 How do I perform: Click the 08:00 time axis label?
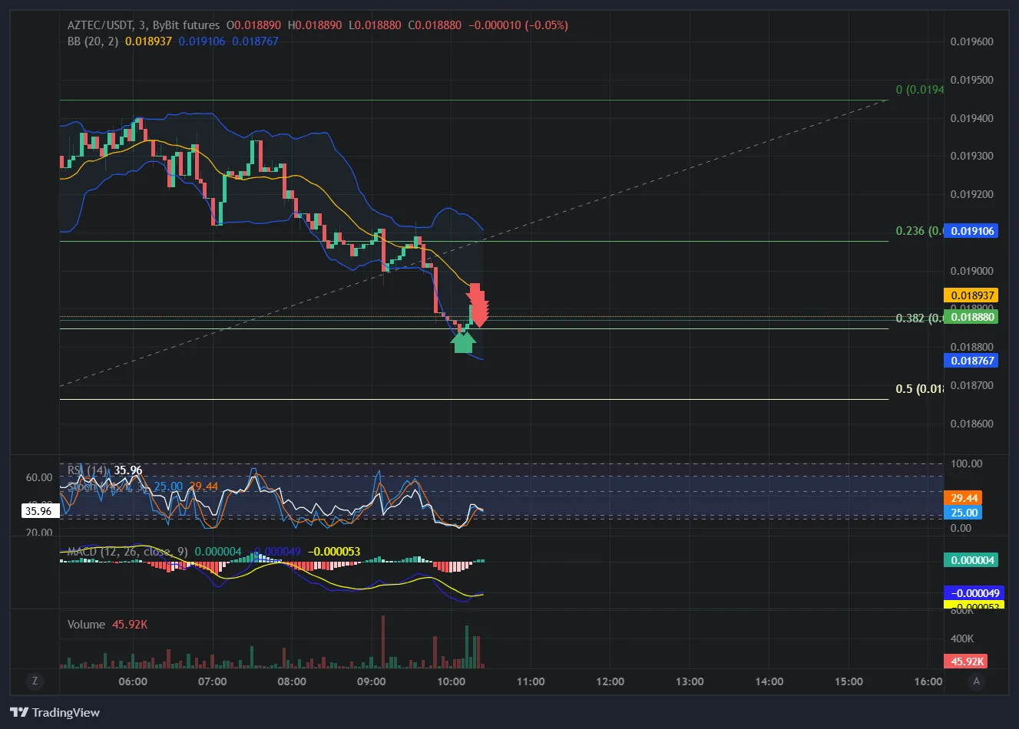click(x=292, y=681)
